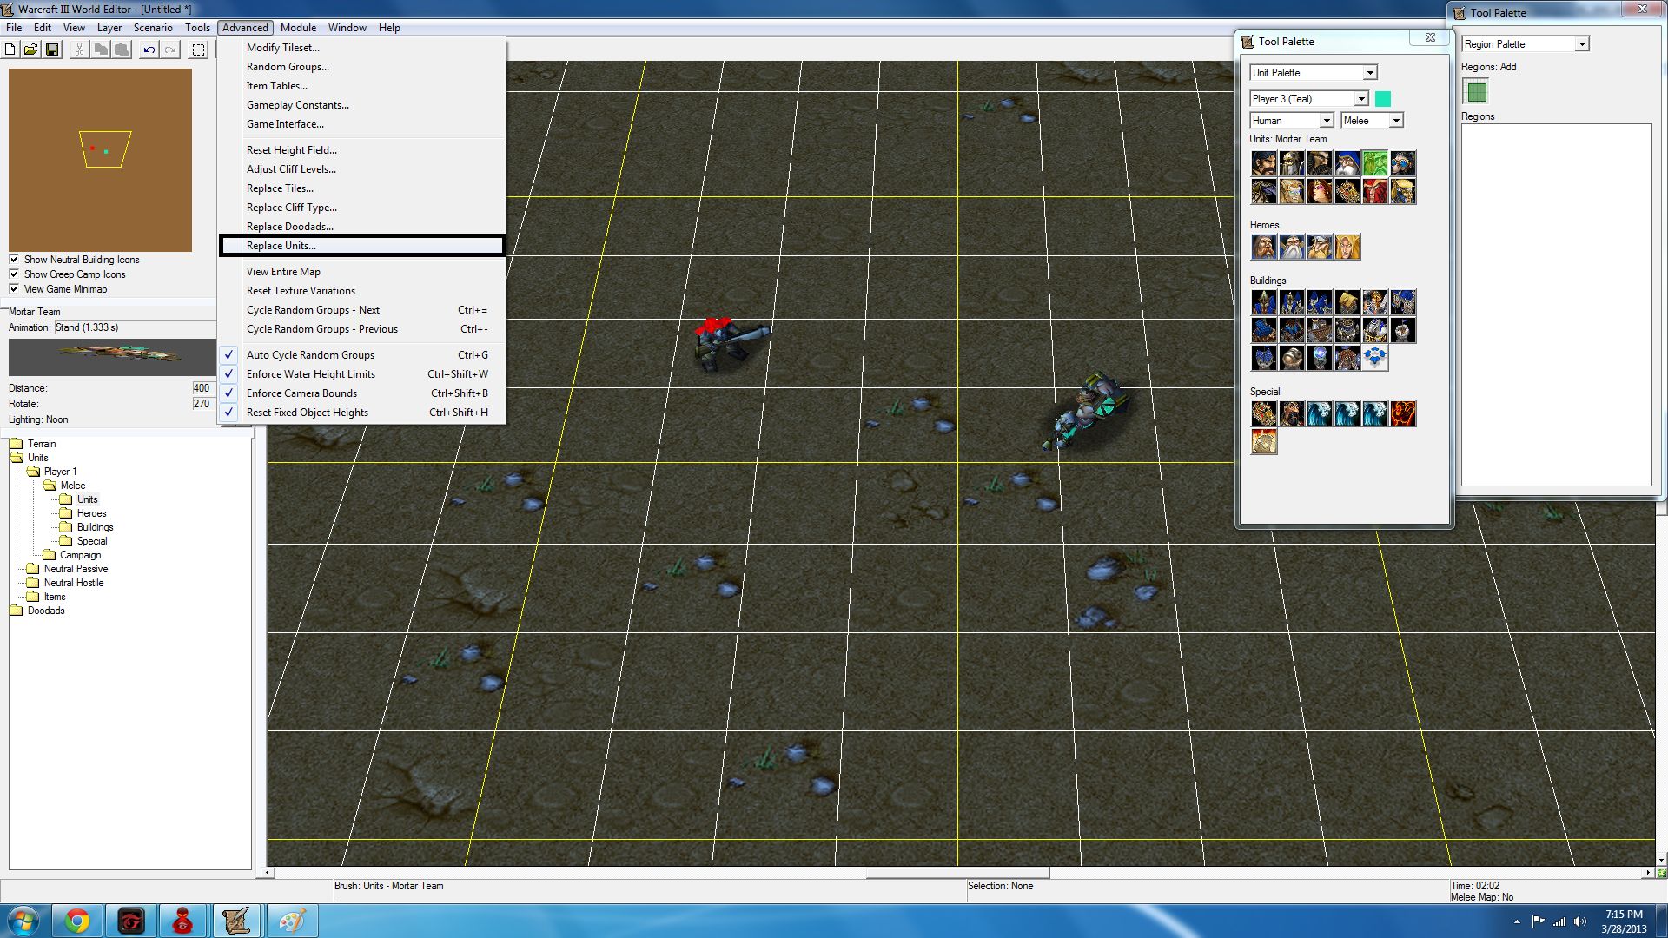The image size is (1668, 938).
Task: Click the Undo arrow icon
Action: click(149, 50)
